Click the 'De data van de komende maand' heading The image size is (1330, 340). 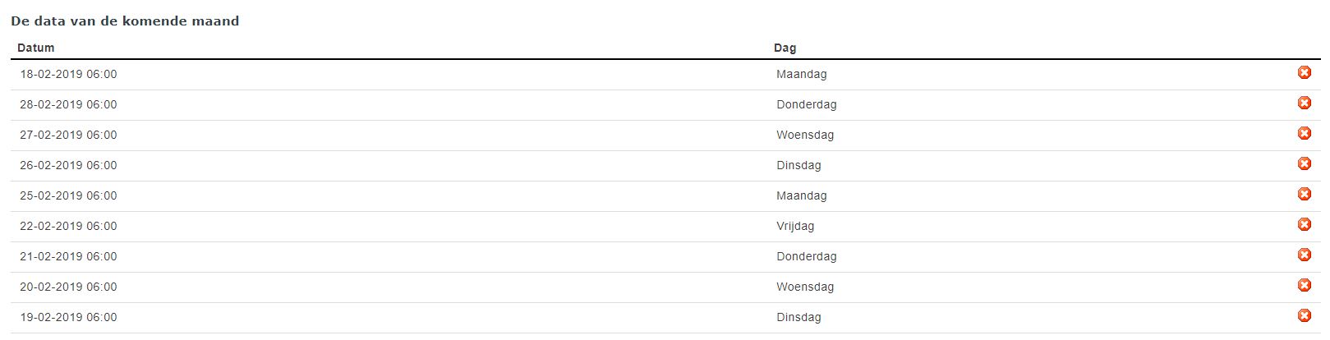[x=125, y=21]
